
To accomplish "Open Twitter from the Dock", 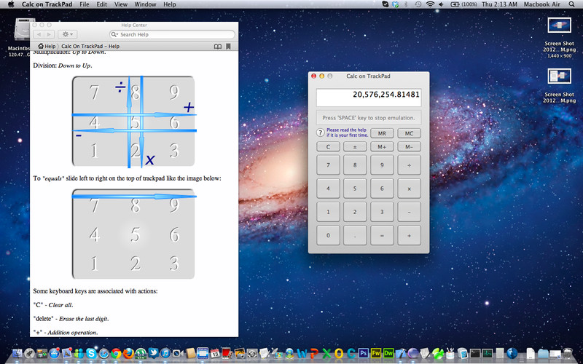I will [153, 353].
